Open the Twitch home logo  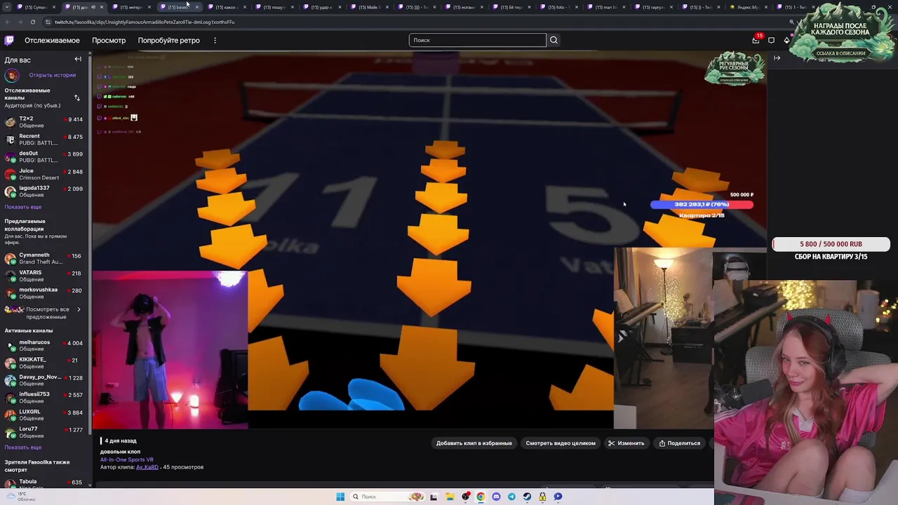pyautogui.click(x=9, y=40)
